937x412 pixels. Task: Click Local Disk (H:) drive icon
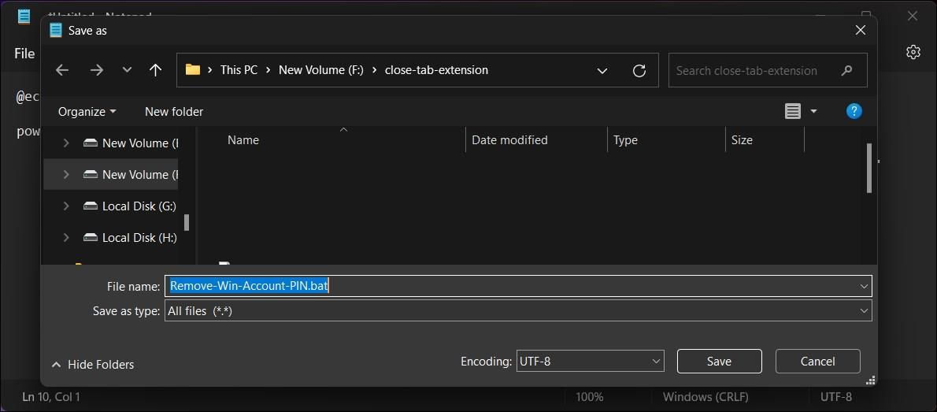pyautogui.click(x=91, y=237)
